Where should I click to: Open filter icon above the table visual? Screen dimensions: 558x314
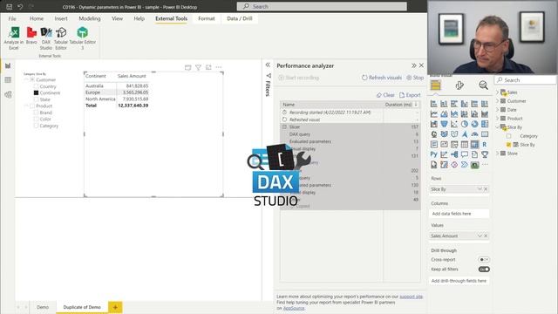pyautogui.click(x=198, y=67)
